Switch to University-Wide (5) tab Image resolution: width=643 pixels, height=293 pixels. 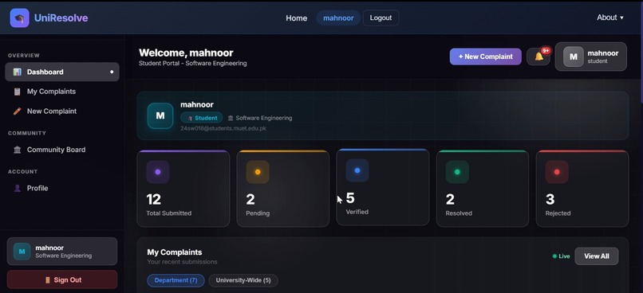click(x=243, y=281)
